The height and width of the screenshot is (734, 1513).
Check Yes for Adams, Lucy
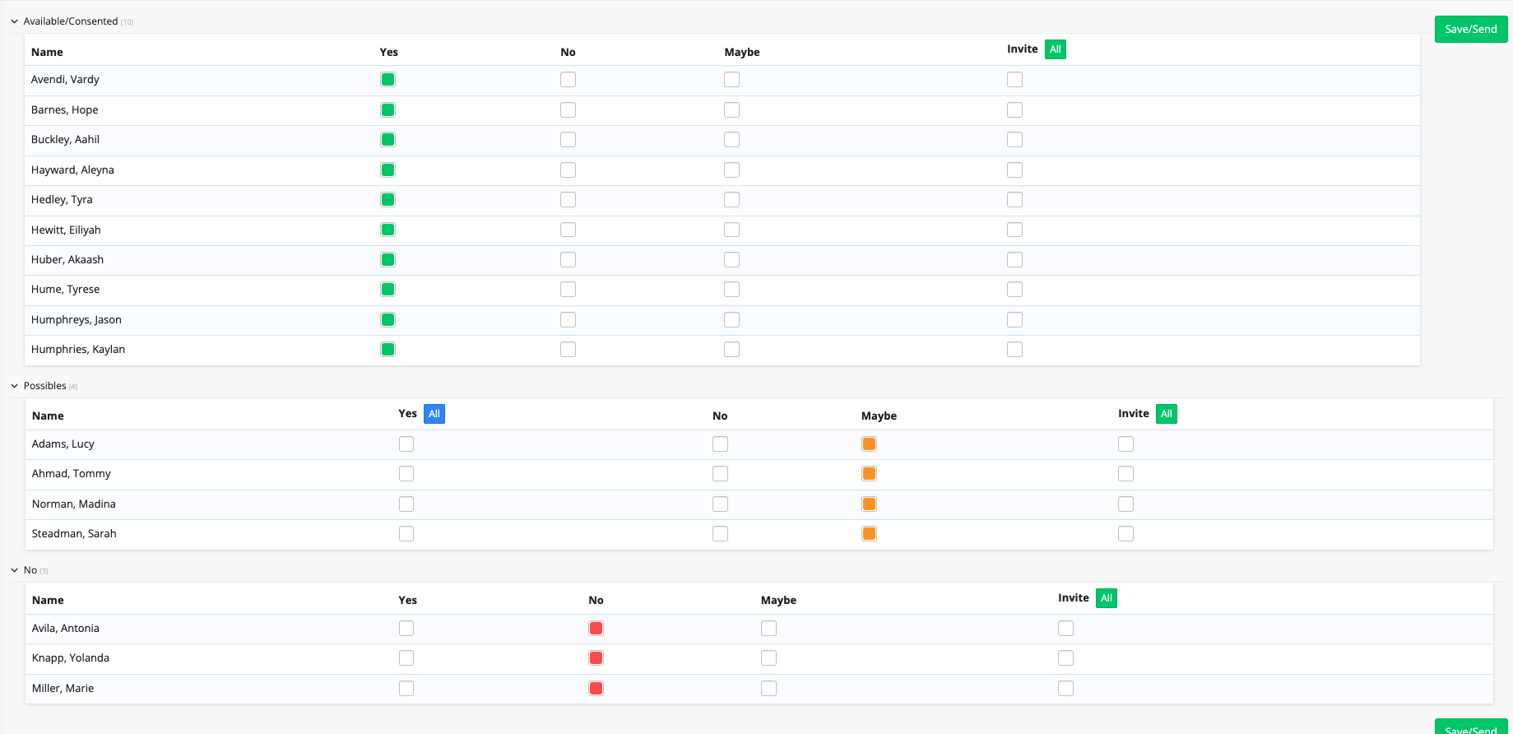pos(406,444)
